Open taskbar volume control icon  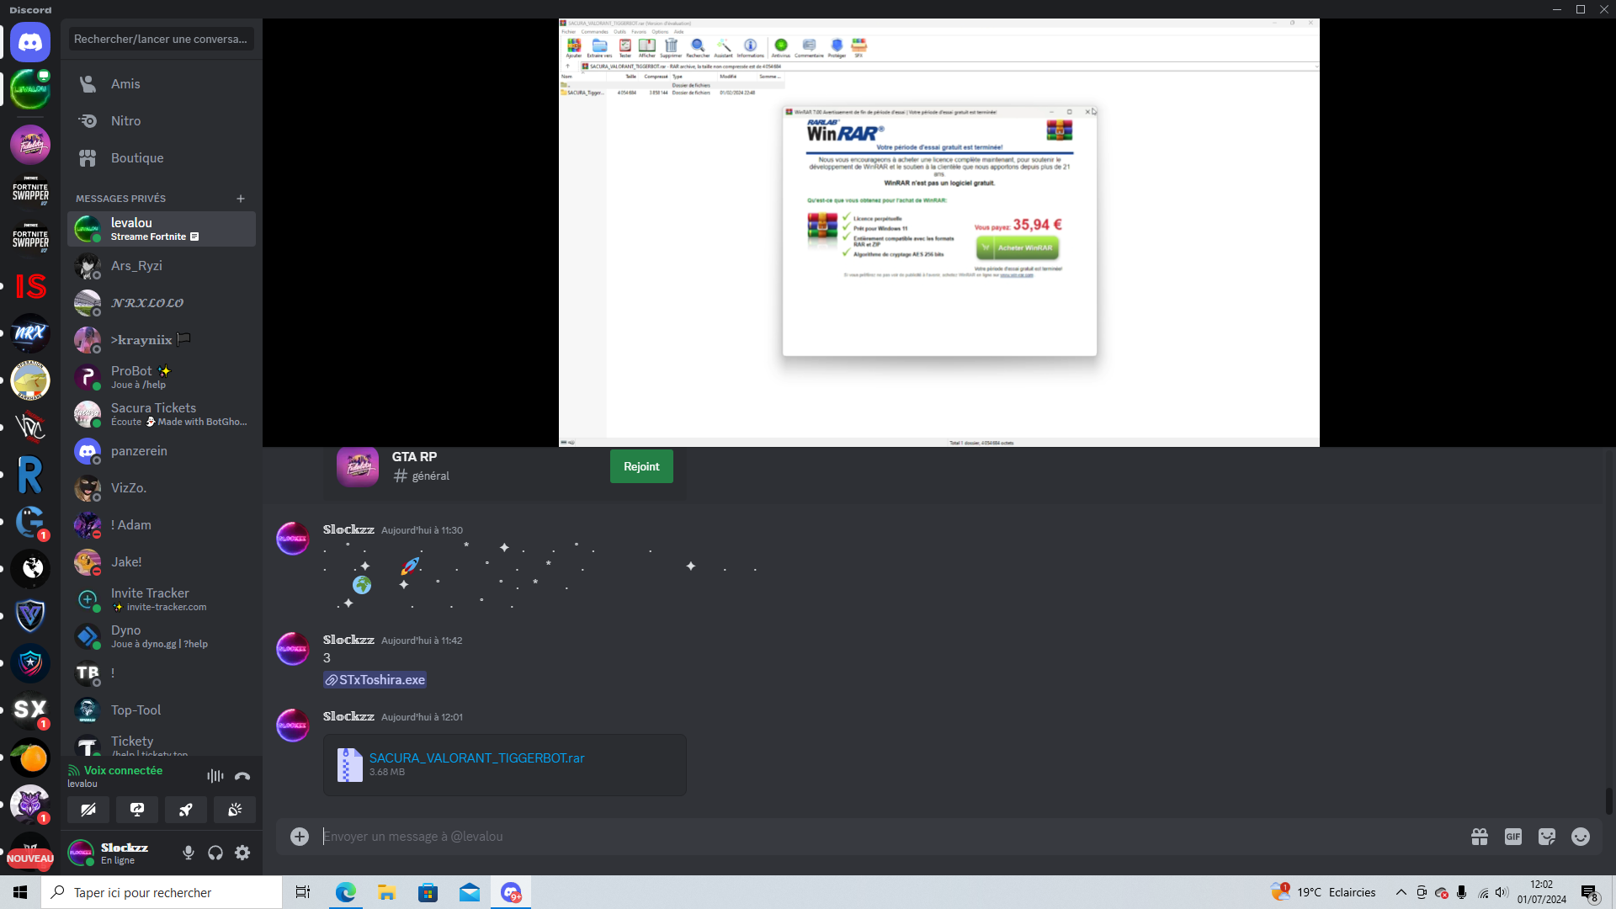[x=1502, y=892]
